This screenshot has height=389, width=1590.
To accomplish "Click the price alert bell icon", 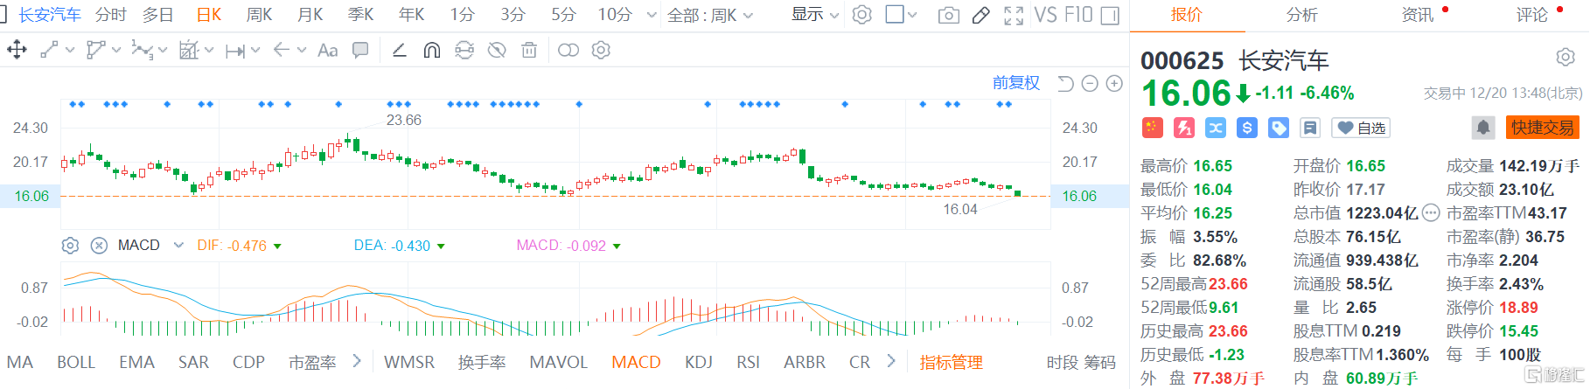I will 1483,128.
